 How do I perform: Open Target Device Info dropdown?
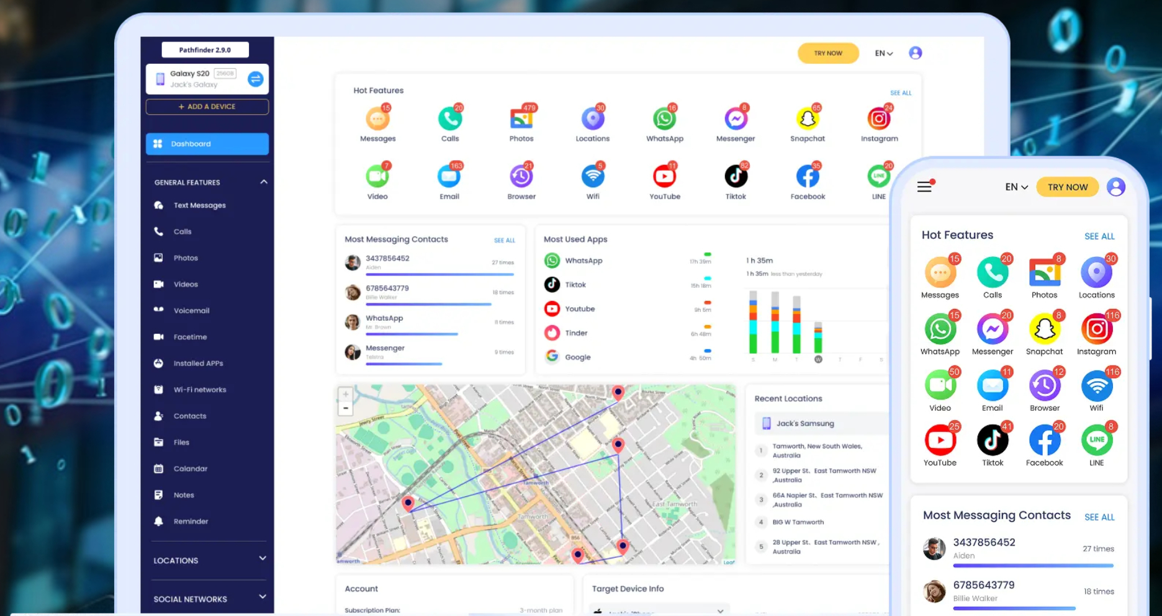tap(658, 610)
